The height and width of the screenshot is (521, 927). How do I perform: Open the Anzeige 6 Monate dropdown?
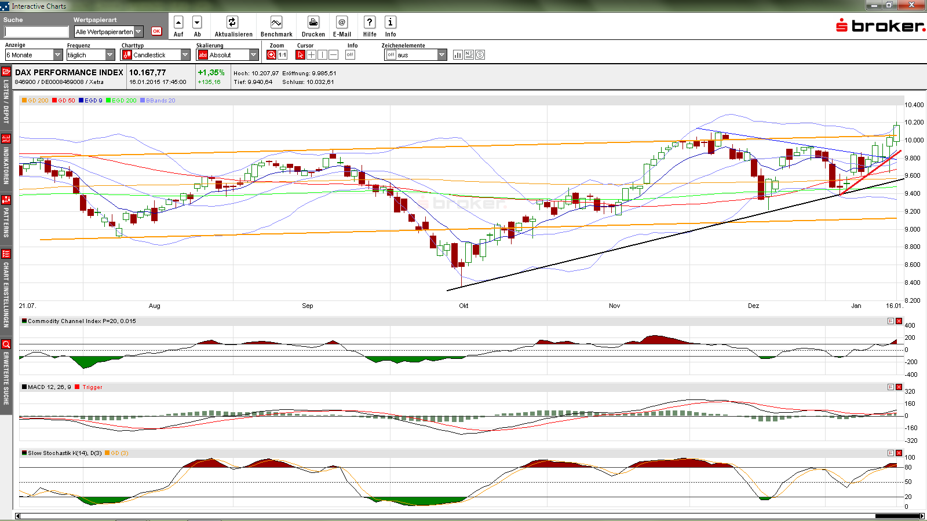pyautogui.click(x=34, y=55)
